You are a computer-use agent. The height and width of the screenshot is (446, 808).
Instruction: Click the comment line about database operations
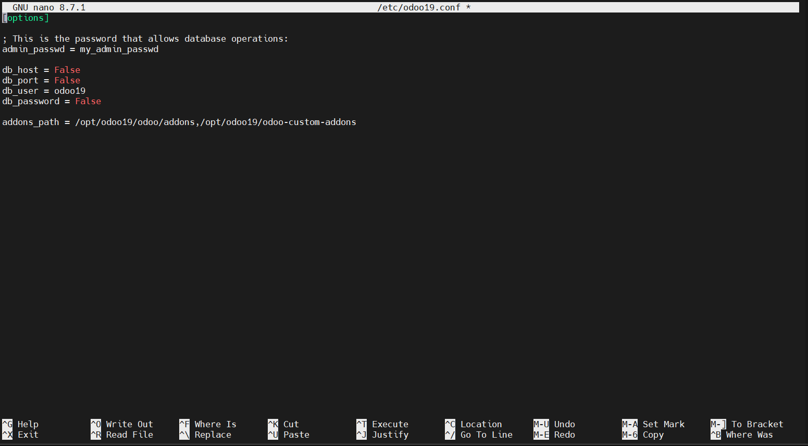coord(145,39)
